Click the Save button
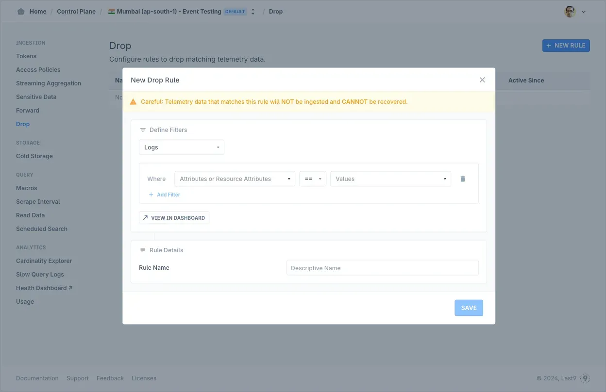This screenshot has height=392, width=606. [x=469, y=308]
